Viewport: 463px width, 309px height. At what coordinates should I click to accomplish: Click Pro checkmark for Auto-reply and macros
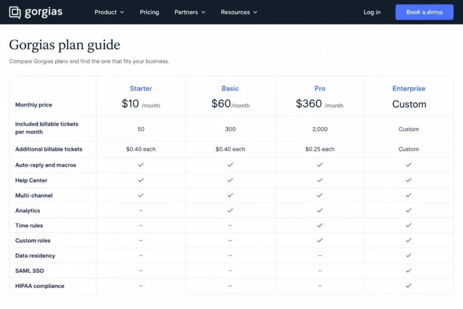[x=320, y=165]
